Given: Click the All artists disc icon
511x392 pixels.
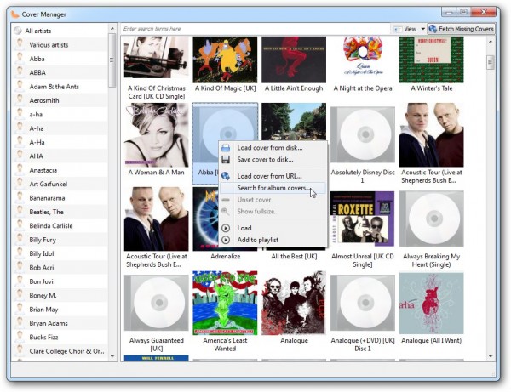Looking at the screenshot, I should [18, 31].
